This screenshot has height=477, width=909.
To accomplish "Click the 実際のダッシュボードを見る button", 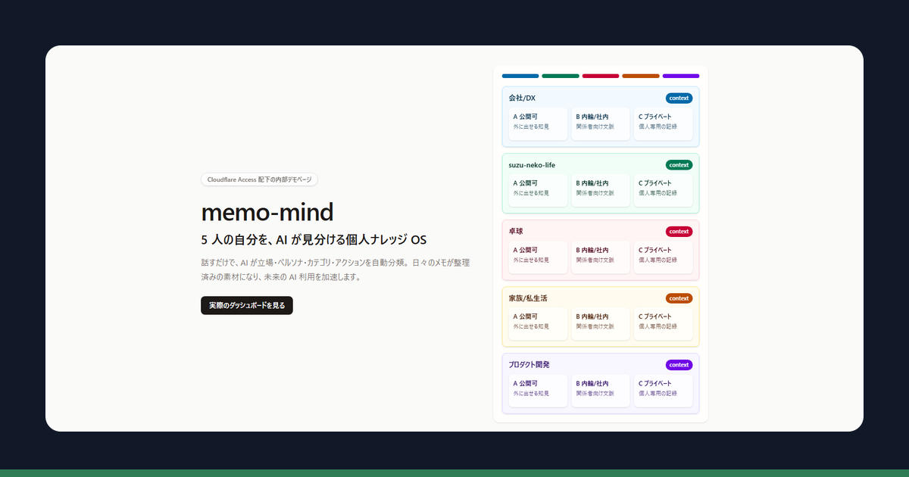I will [x=247, y=305].
